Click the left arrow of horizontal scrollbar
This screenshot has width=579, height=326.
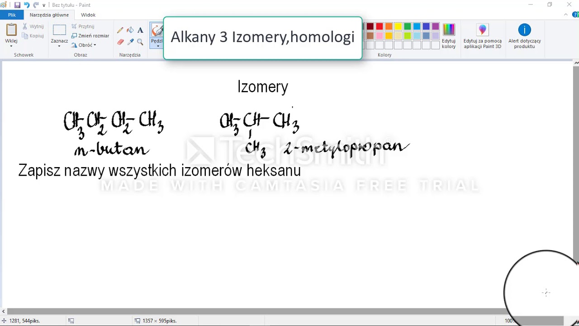pyautogui.click(x=4, y=311)
